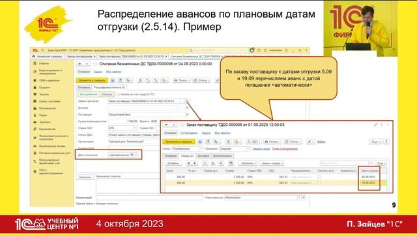
Task: Open calendar picker in Дата погашения field
Action: point(132,155)
